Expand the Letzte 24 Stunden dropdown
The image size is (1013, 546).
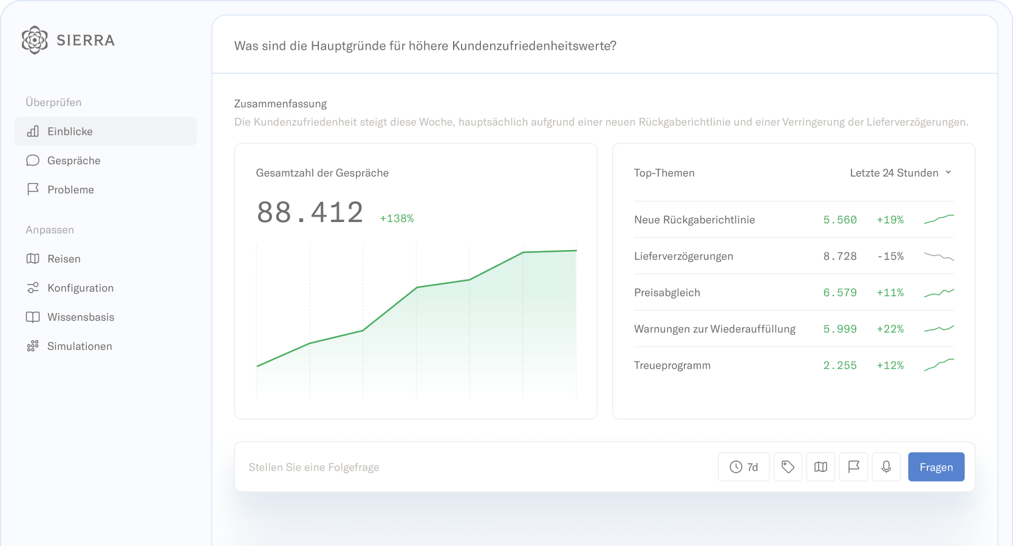click(x=901, y=173)
